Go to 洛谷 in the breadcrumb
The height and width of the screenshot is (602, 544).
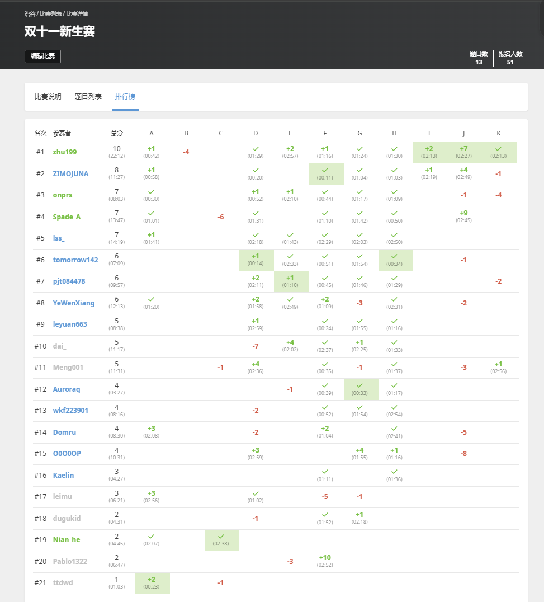pyautogui.click(x=30, y=13)
